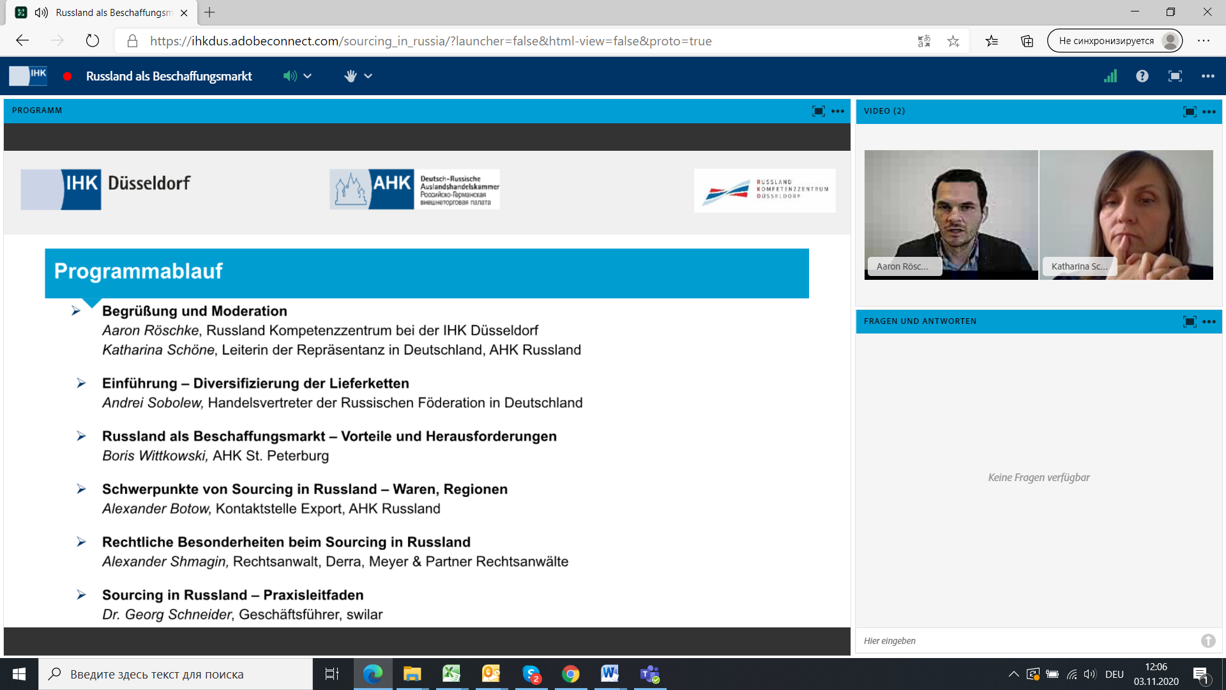
Task: Open Skype from the taskbar
Action: tap(531, 674)
